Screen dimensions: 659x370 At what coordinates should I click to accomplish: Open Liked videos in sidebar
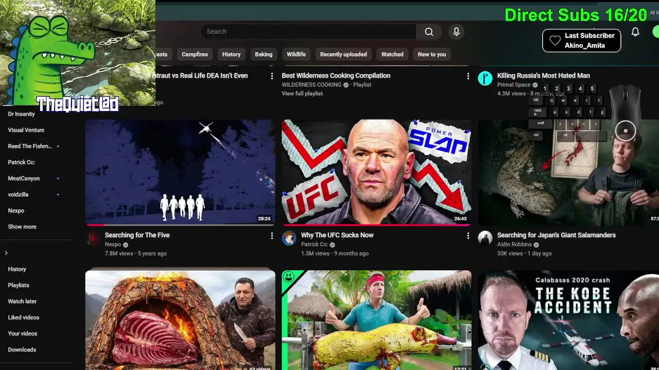tap(24, 318)
